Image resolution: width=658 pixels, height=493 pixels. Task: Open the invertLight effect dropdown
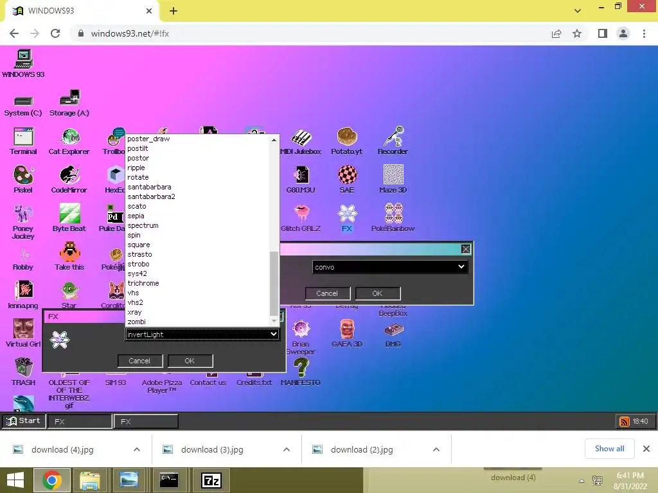tap(202, 334)
